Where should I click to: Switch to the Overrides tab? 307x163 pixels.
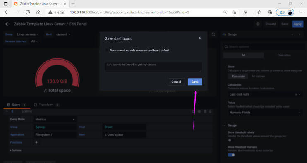(284, 55)
